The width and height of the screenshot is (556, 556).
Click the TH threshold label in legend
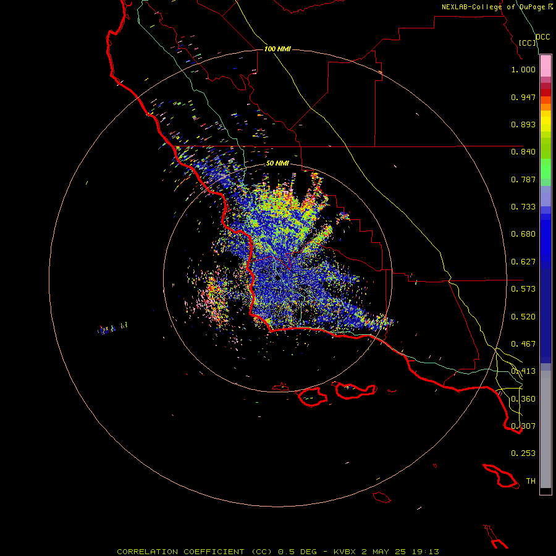[531, 481]
